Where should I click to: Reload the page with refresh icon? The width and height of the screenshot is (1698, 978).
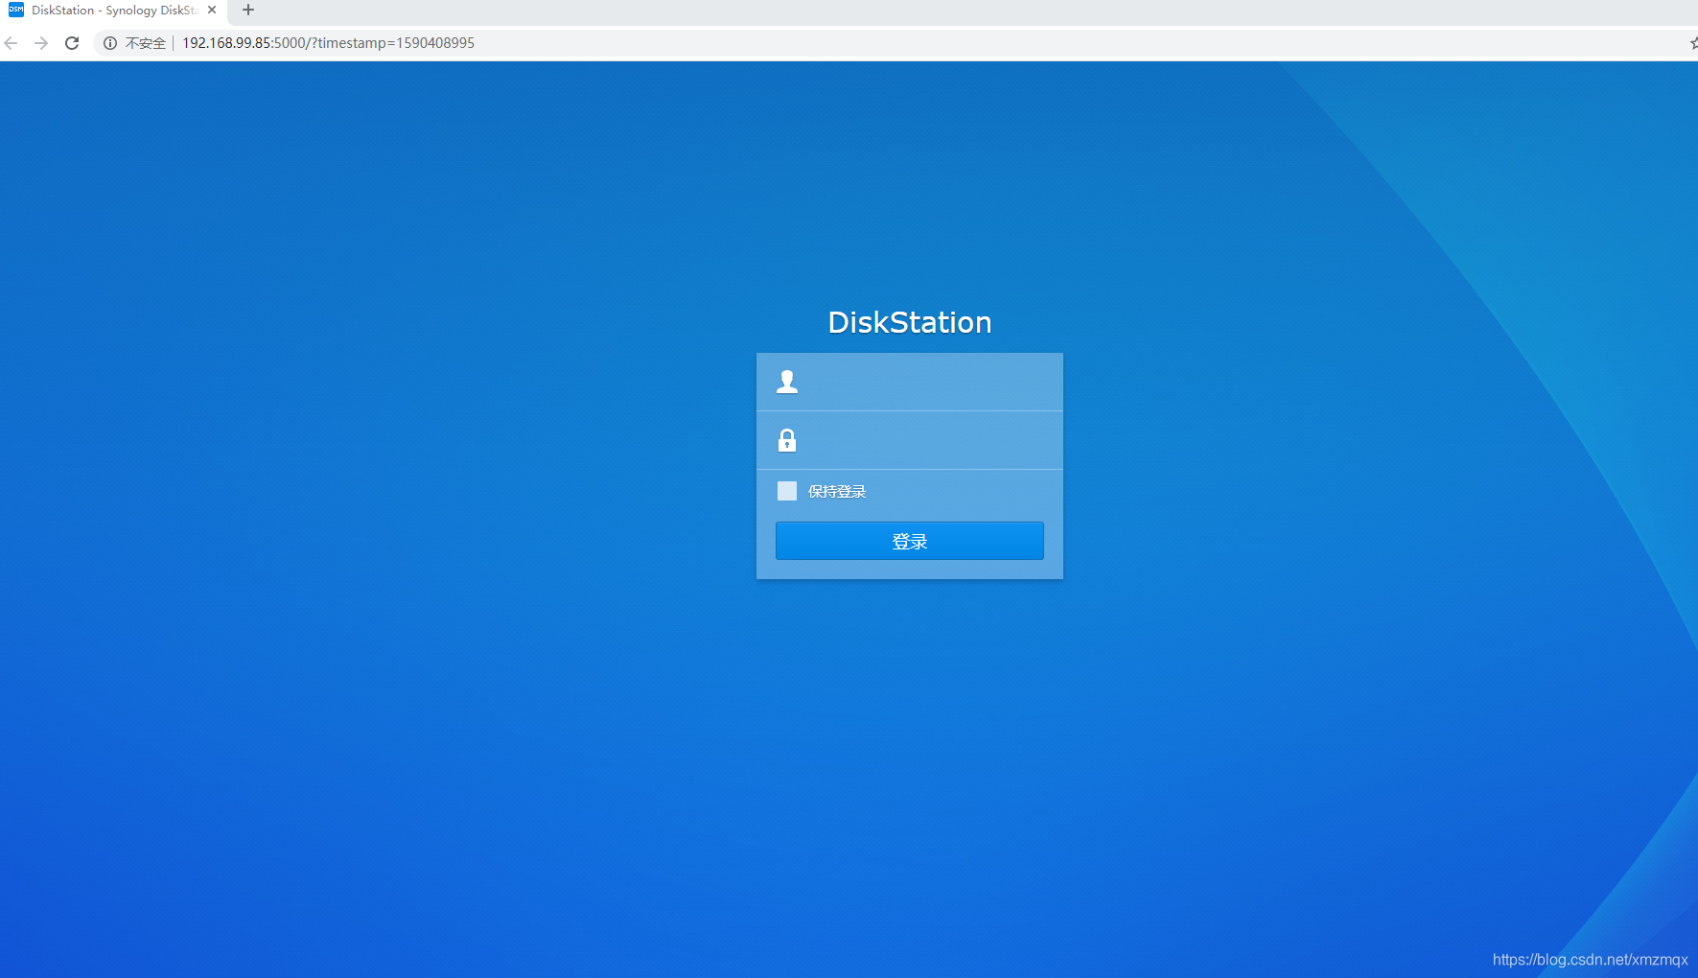[72, 43]
